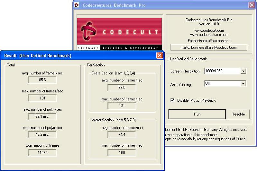Viewport: 257px width, 171px height.
Task: Click the total amount of frames label
Action: pos(42,145)
